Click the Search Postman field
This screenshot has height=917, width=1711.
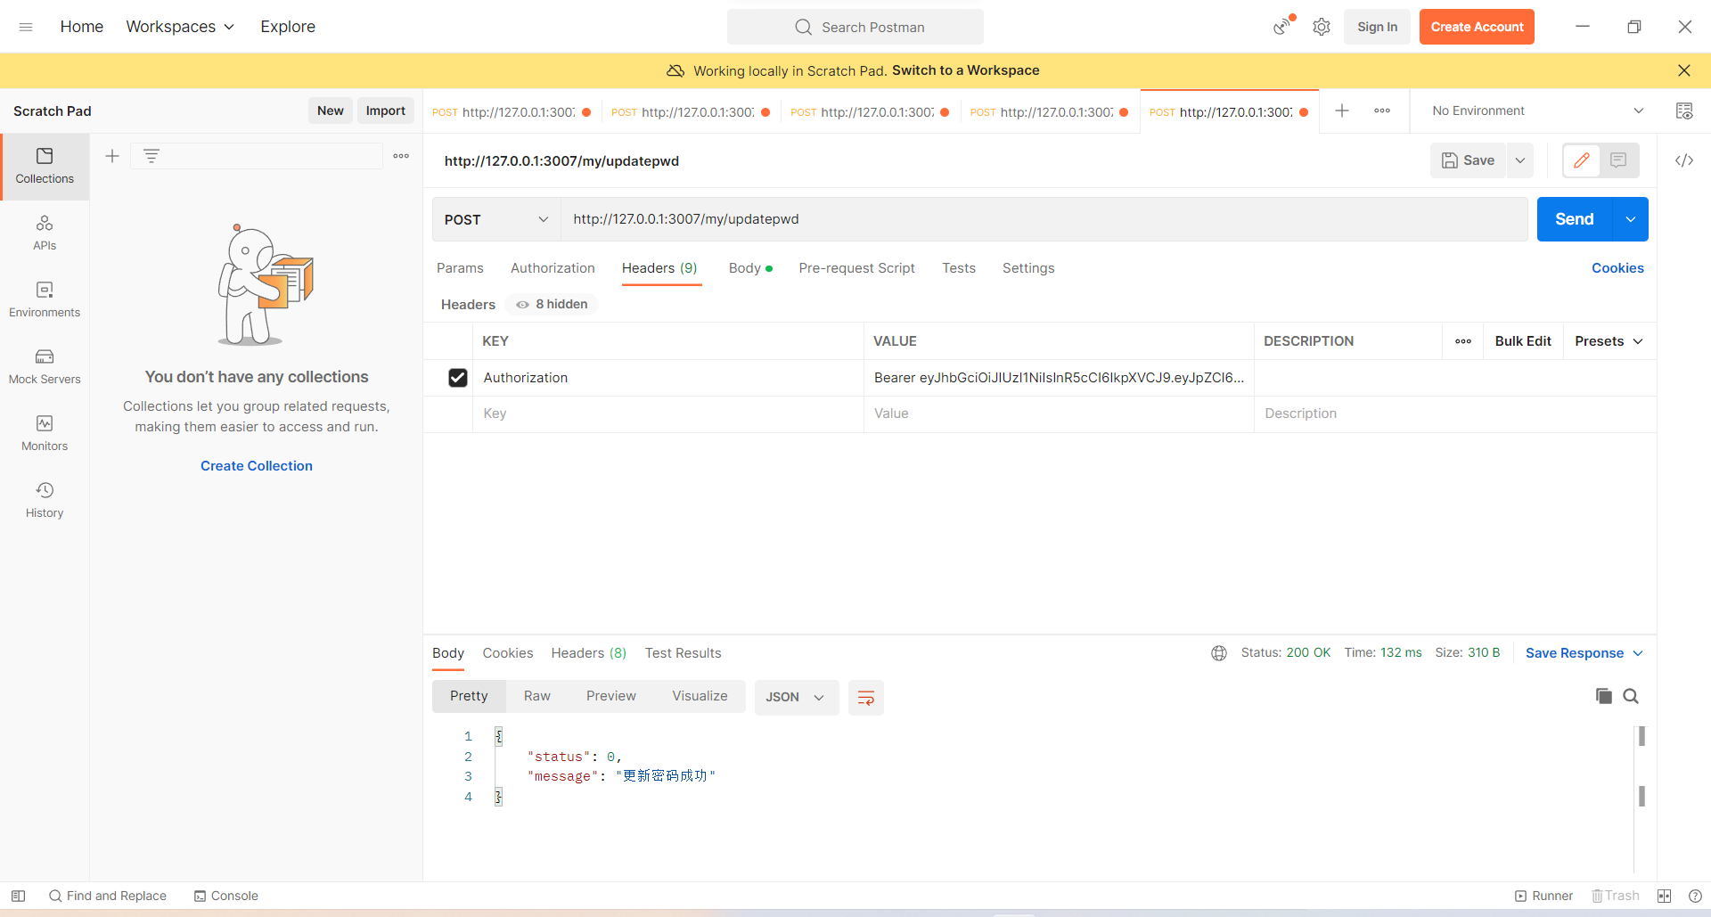(x=855, y=27)
